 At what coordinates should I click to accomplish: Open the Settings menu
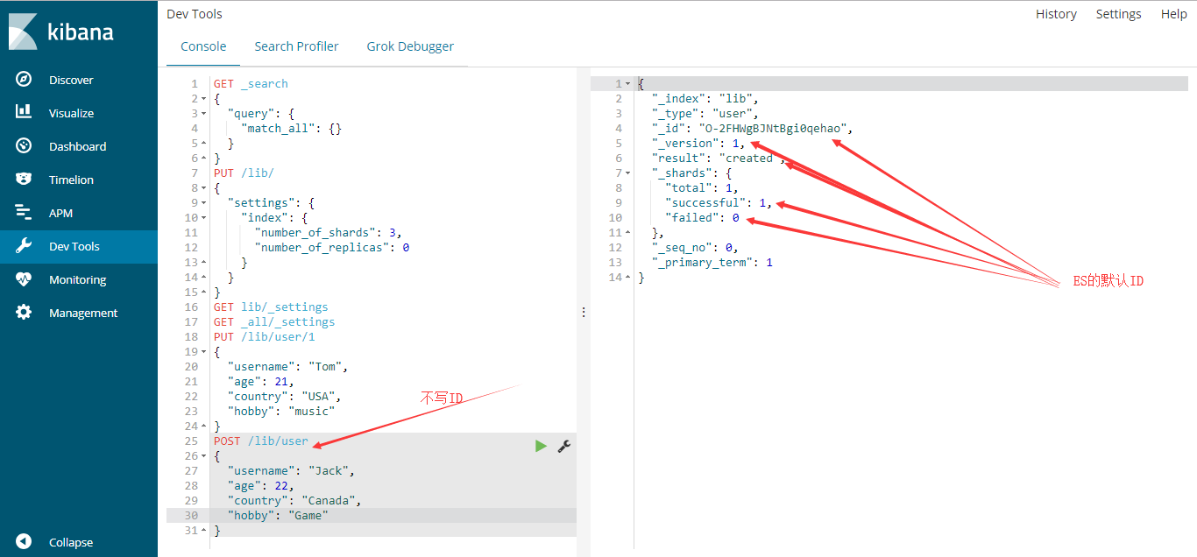click(1118, 14)
